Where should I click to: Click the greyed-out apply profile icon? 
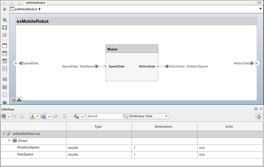click(x=65, y=116)
